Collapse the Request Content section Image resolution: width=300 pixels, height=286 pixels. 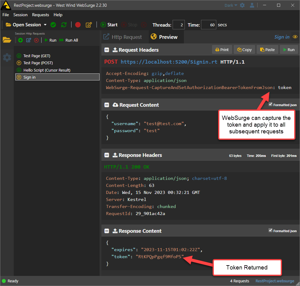107,105
